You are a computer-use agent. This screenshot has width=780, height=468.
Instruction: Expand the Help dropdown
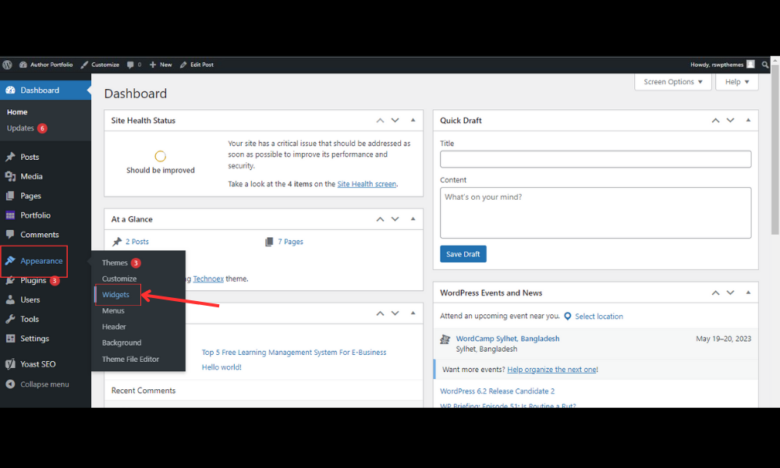click(x=737, y=82)
